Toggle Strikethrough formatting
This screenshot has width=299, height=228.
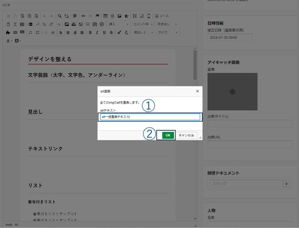(x=111, y=33)
